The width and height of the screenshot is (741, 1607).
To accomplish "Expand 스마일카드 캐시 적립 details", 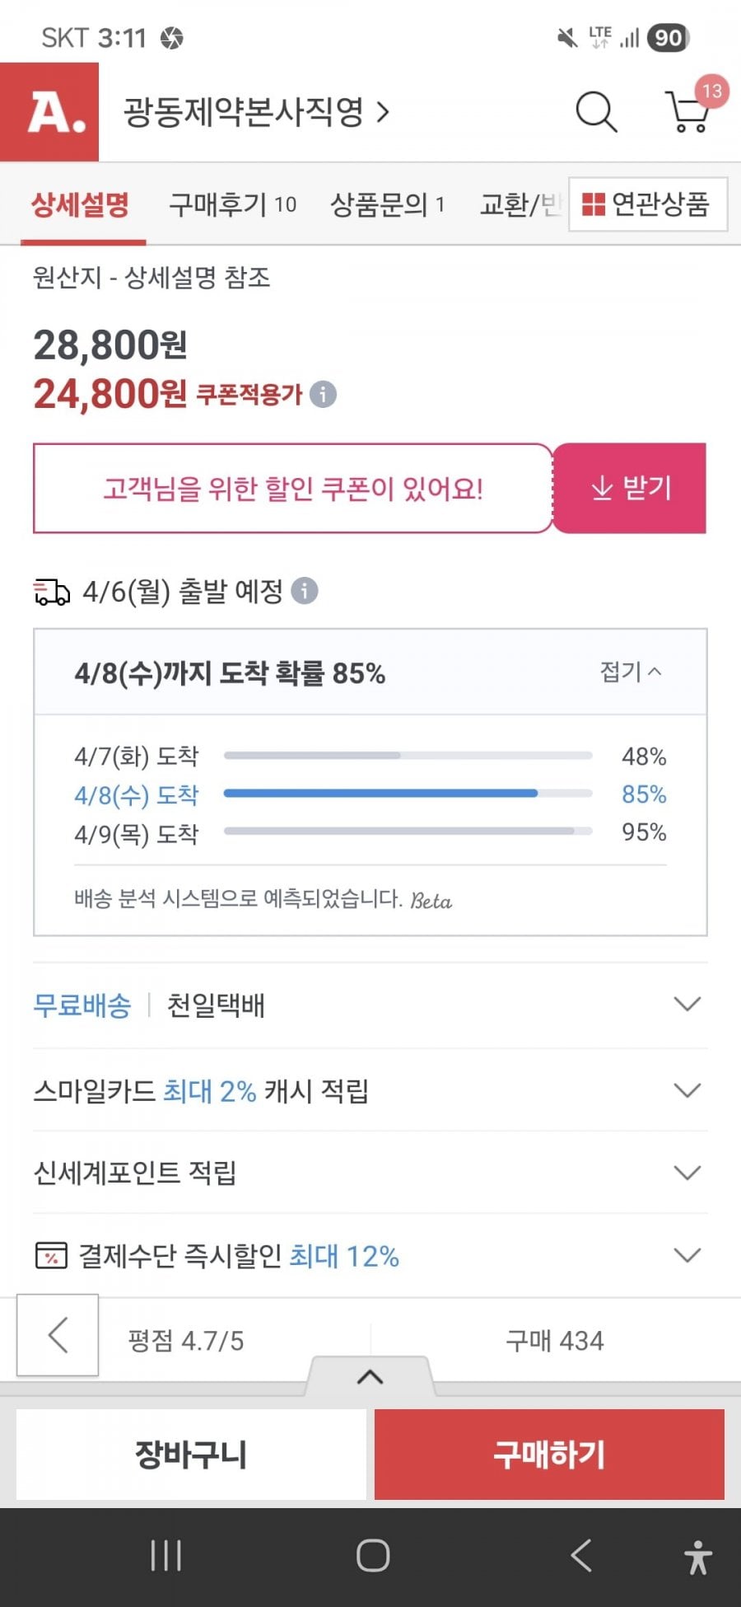I will (x=687, y=1090).
